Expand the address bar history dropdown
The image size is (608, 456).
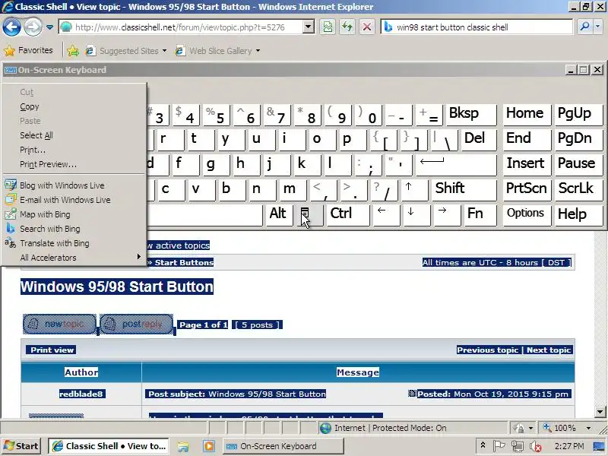[309, 27]
